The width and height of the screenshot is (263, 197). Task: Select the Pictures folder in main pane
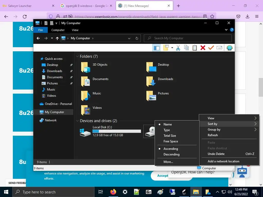pos(157,96)
